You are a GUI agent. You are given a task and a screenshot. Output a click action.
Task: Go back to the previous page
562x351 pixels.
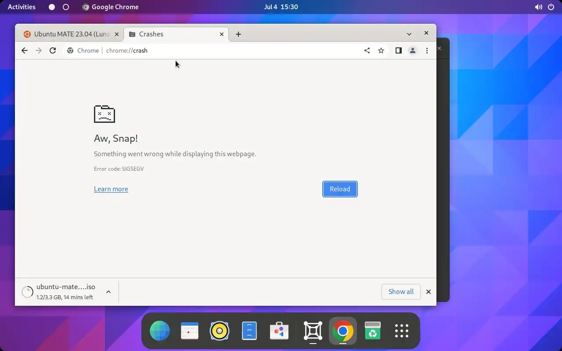[x=25, y=50]
